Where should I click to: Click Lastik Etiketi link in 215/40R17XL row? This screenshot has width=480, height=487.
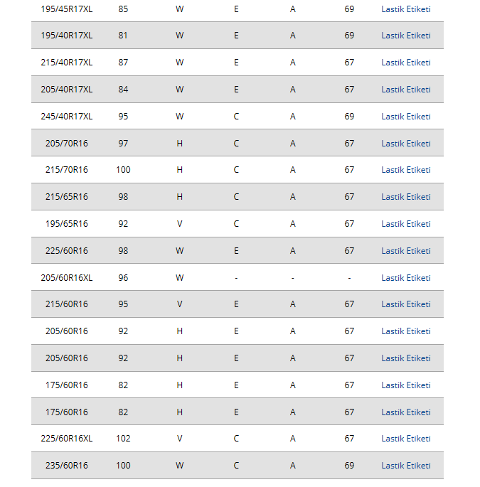pos(405,63)
